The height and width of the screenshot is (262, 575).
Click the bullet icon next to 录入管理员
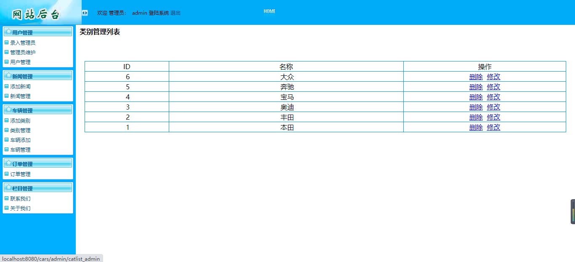(x=6, y=43)
